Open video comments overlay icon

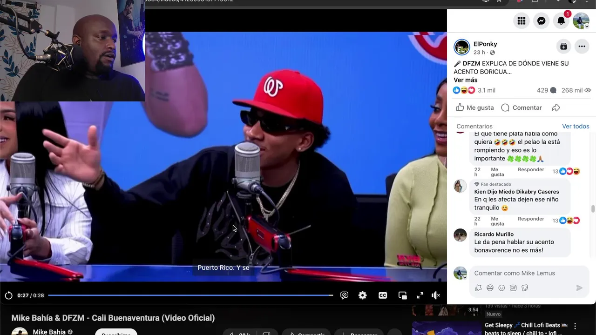tap(344, 295)
